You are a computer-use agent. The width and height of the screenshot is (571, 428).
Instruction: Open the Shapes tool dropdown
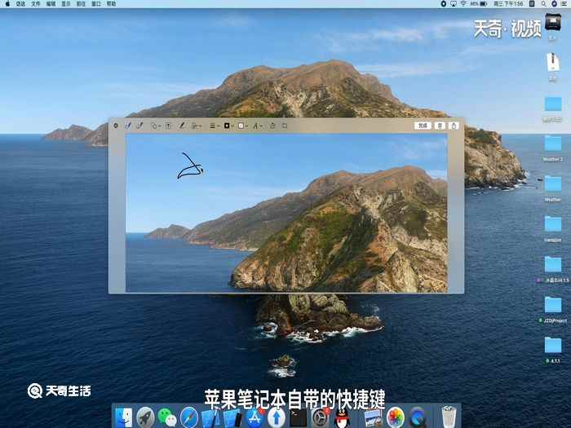(x=155, y=126)
